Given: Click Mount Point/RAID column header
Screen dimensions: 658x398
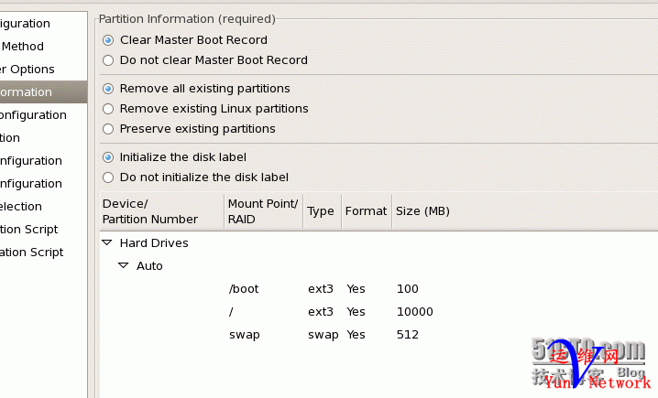Looking at the screenshot, I should tap(263, 211).
